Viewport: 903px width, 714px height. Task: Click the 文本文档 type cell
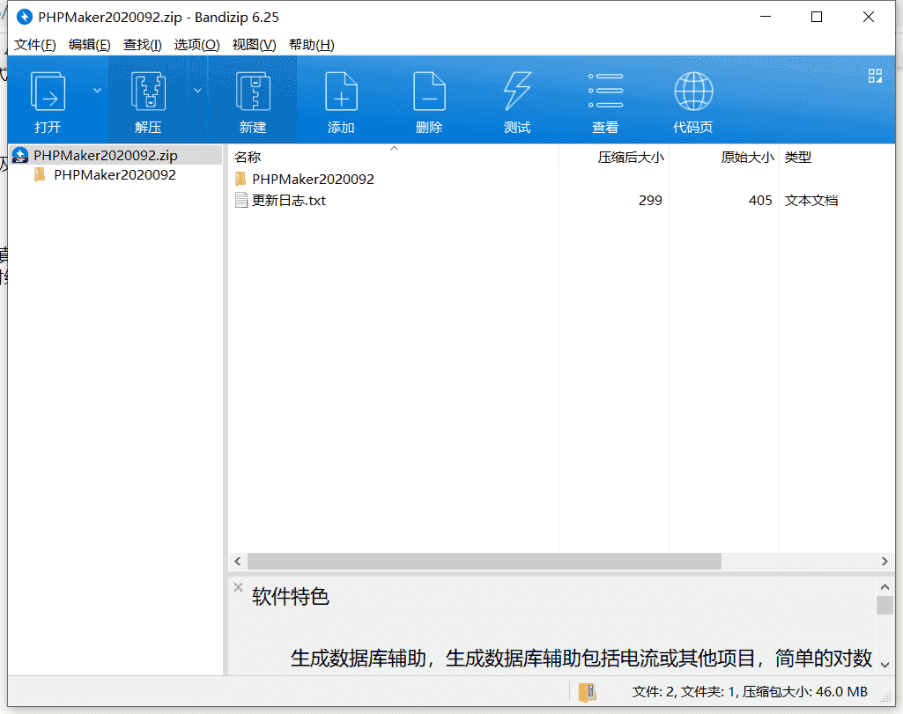pyautogui.click(x=810, y=200)
